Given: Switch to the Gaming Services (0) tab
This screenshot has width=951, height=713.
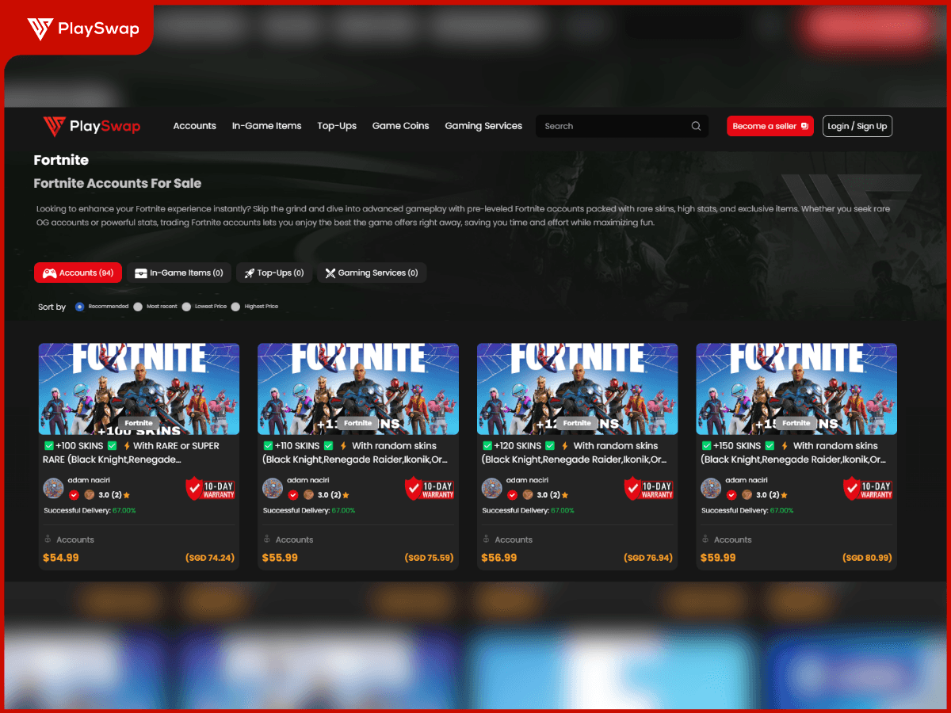Looking at the screenshot, I should (372, 273).
